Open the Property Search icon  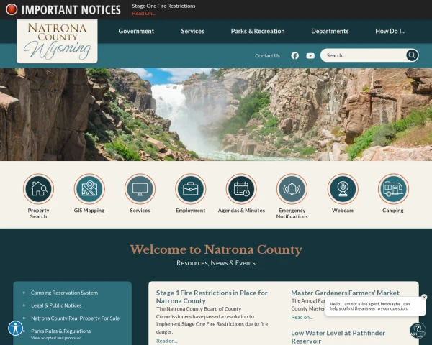pyautogui.click(x=38, y=189)
